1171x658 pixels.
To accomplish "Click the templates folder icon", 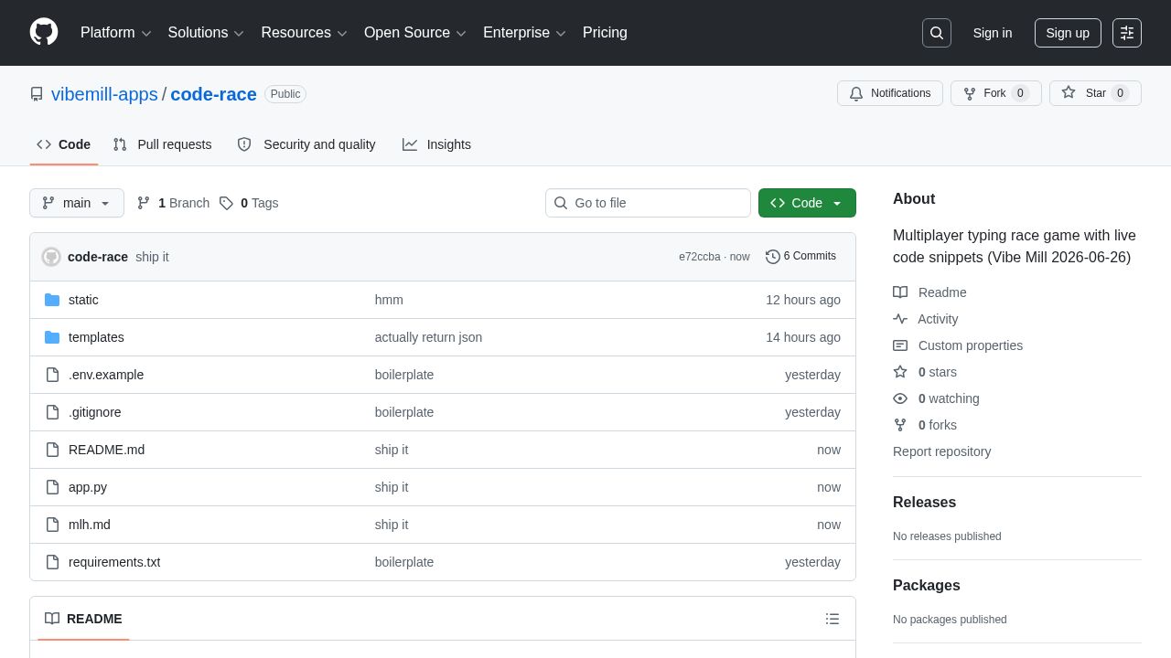I will (x=52, y=337).
